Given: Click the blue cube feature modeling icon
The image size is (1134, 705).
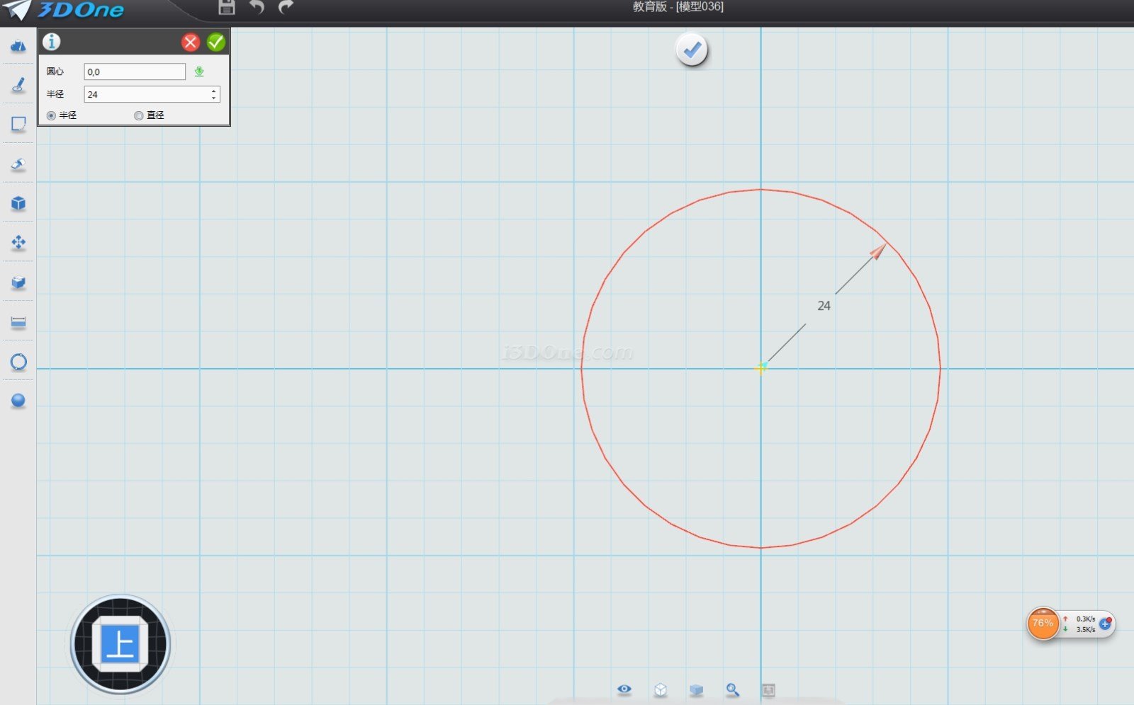Looking at the screenshot, I should click(18, 204).
